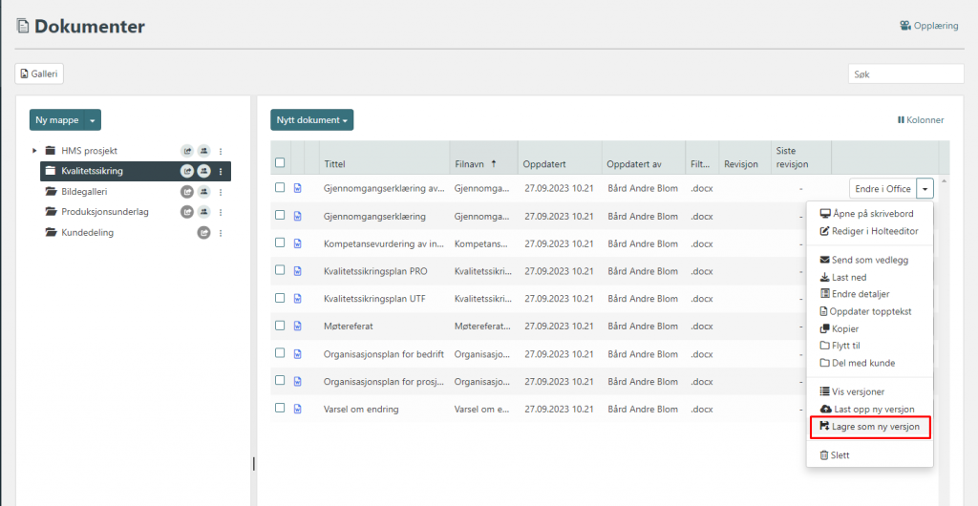Click the share icon next to HMS prosjekt
This screenshot has width=978, height=506.
pyautogui.click(x=187, y=151)
